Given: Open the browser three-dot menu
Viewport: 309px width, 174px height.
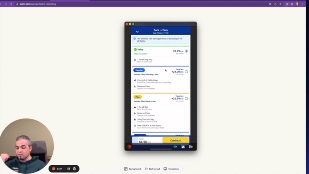Looking at the screenshot, I should [x=303, y=4].
